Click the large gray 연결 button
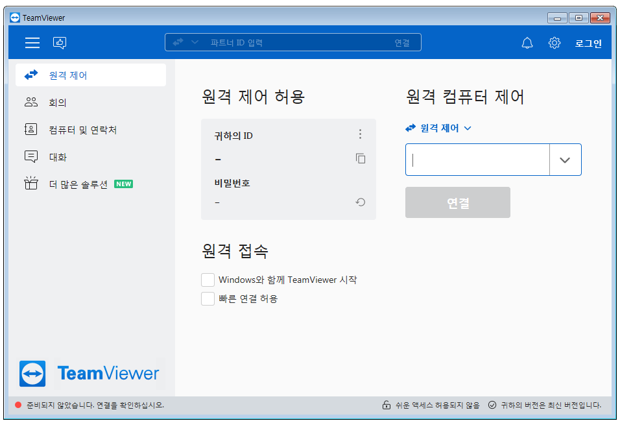Screen dimensions: 620x423 point(457,202)
